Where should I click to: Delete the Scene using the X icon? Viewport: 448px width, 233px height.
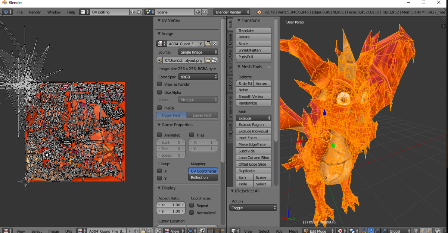[204, 12]
